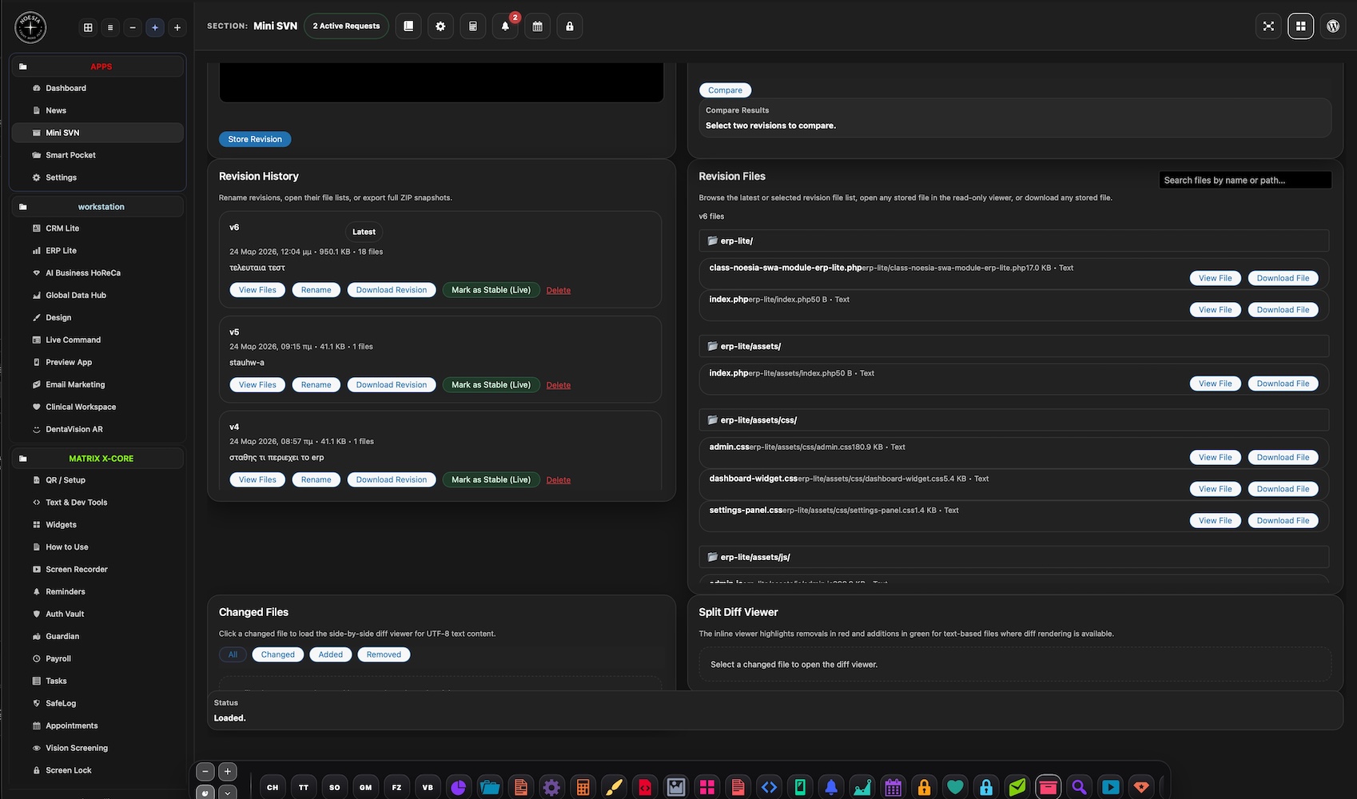Open the 2 Active Requests pill
1357x799 pixels.
pyautogui.click(x=346, y=26)
